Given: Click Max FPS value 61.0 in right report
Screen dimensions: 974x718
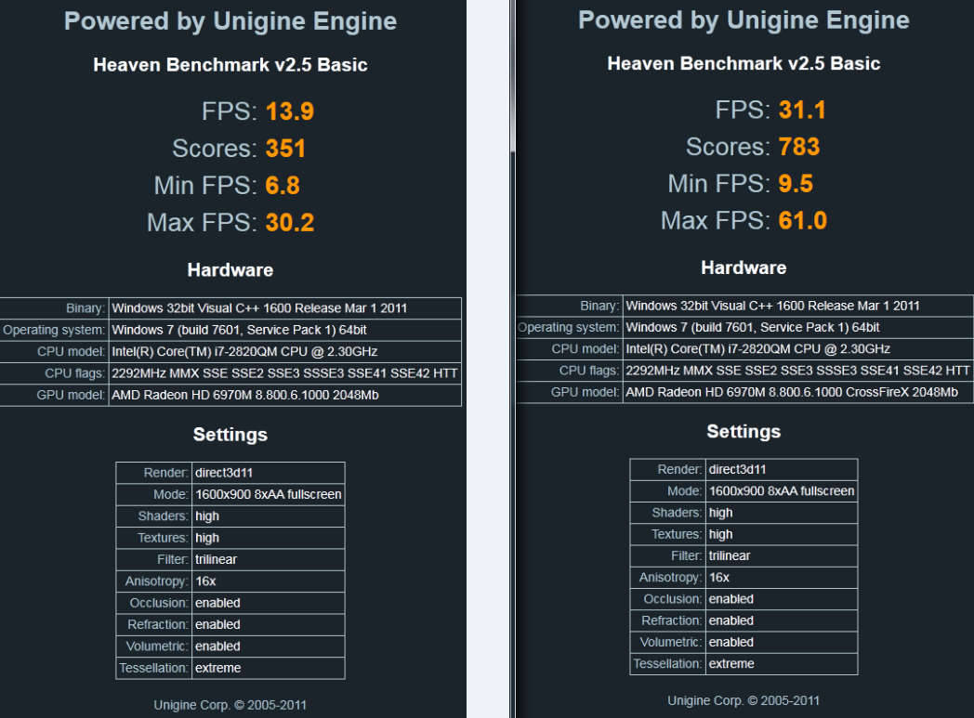Looking at the screenshot, I should [x=803, y=221].
